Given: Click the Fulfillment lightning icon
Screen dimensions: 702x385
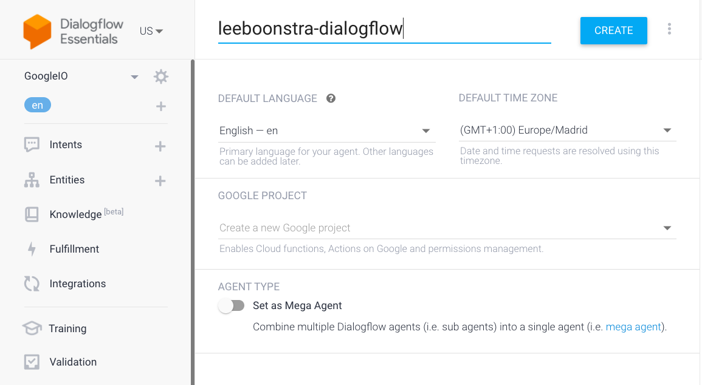Looking at the screenshot, I should 32,249.
